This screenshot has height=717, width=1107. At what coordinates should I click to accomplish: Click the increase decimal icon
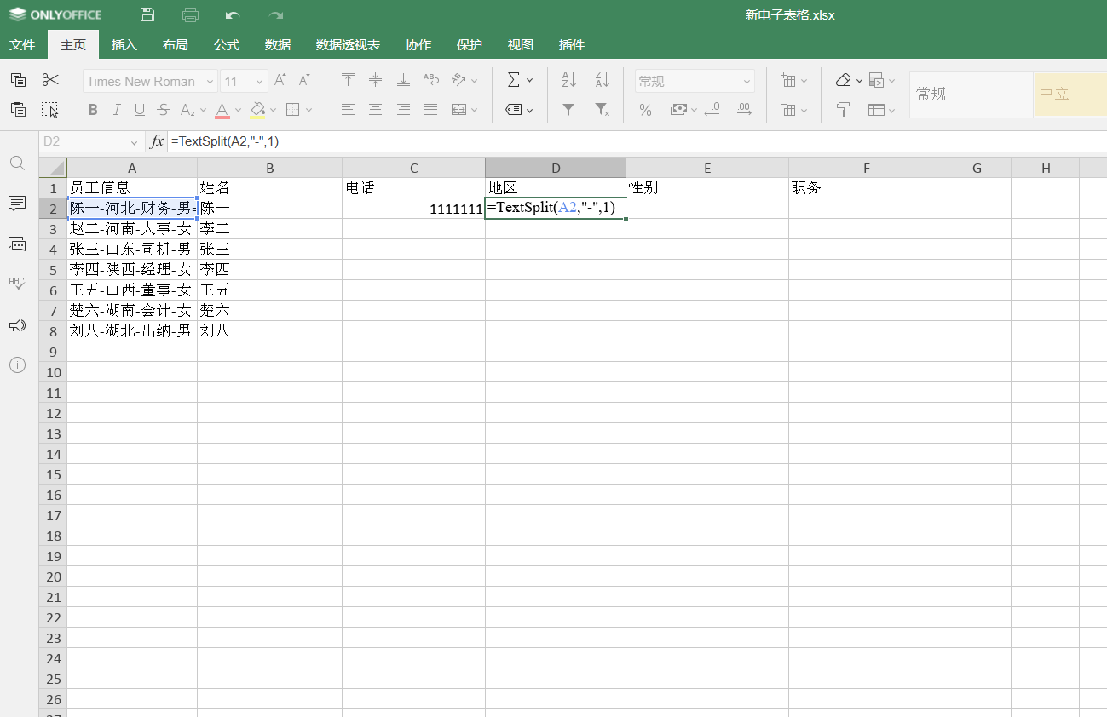(x=744, y=109)
